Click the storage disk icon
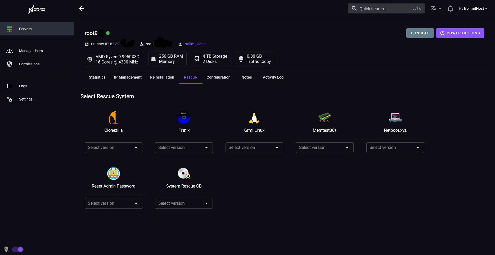 click(197, 59)
